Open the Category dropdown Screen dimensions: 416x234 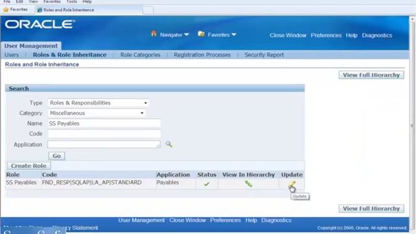96,113
